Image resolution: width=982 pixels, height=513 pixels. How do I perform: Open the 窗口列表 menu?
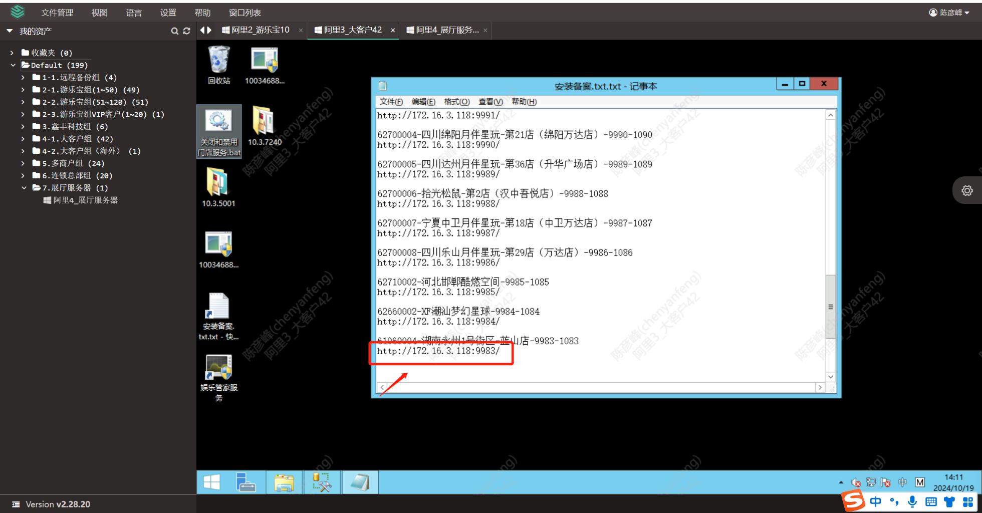click(x=244, y=13)
